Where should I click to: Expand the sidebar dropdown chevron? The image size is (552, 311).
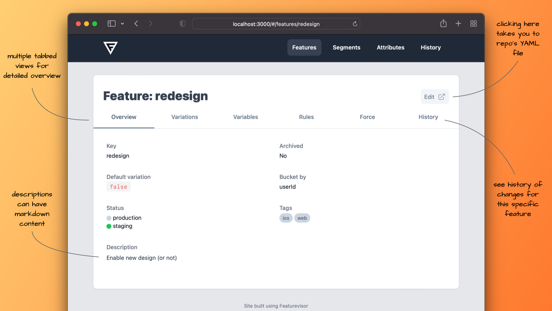(122, 24)
